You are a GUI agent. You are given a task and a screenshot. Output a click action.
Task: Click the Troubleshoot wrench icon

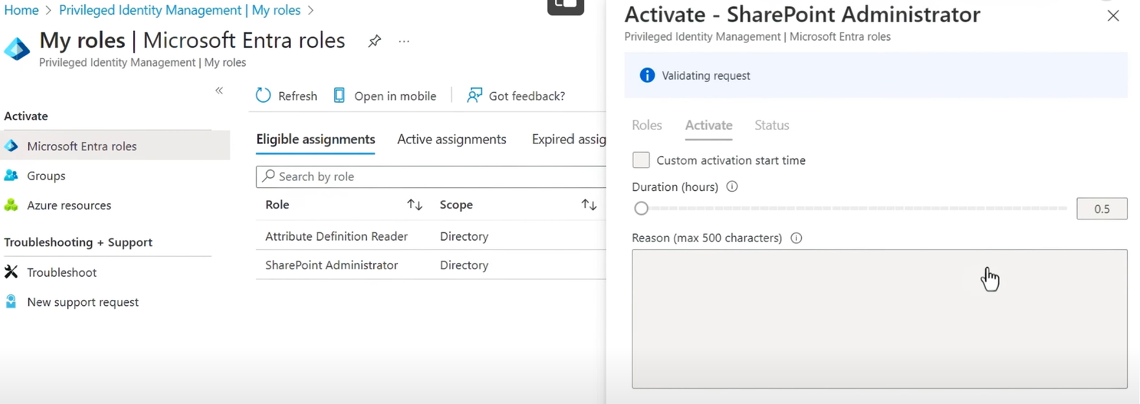(11, 272)
